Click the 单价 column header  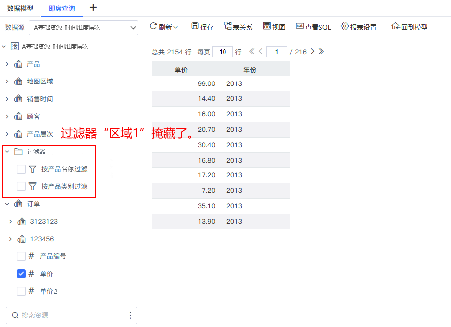click(186, 68)
